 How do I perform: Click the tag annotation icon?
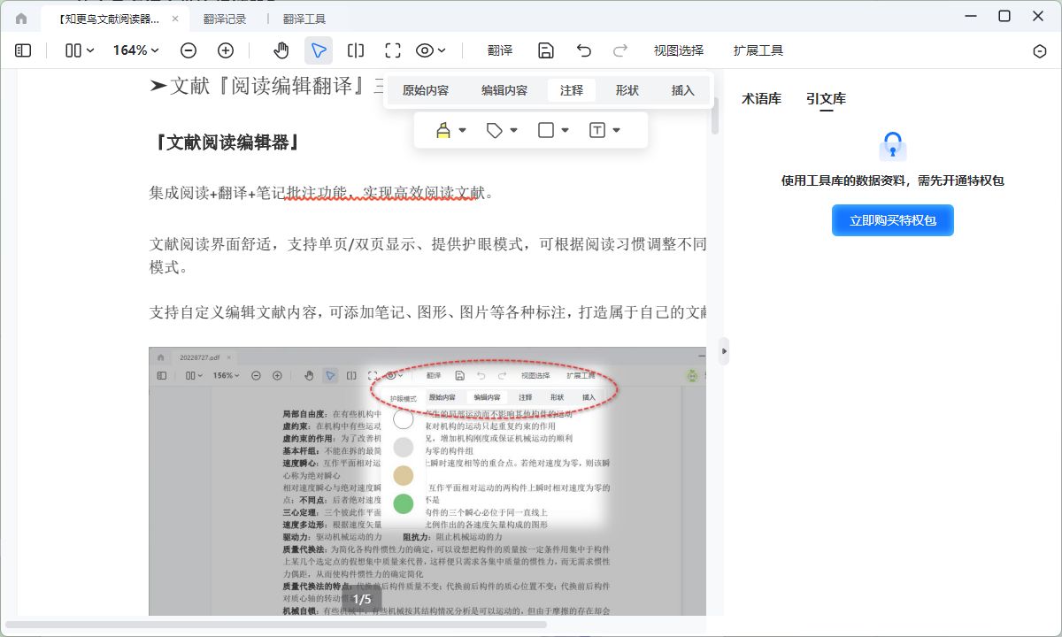pyautogui.click(x=495, y=130)
